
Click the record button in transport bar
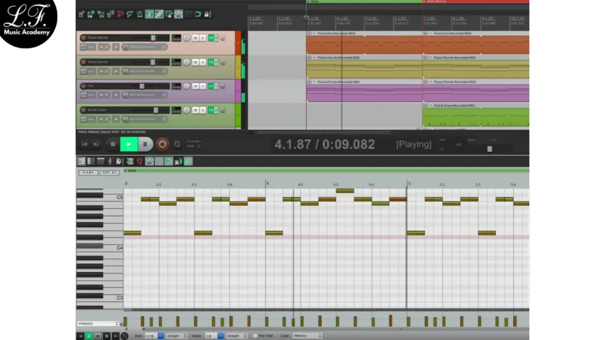point(162,144)
